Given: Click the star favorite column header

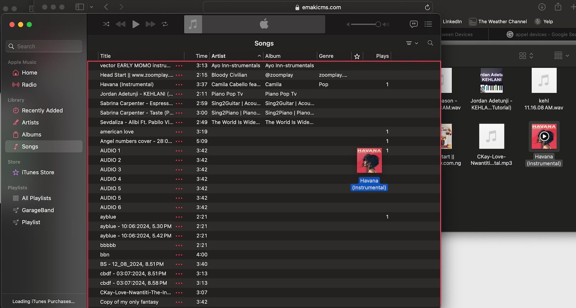Looking at the screenshot, I should [357, 56].
